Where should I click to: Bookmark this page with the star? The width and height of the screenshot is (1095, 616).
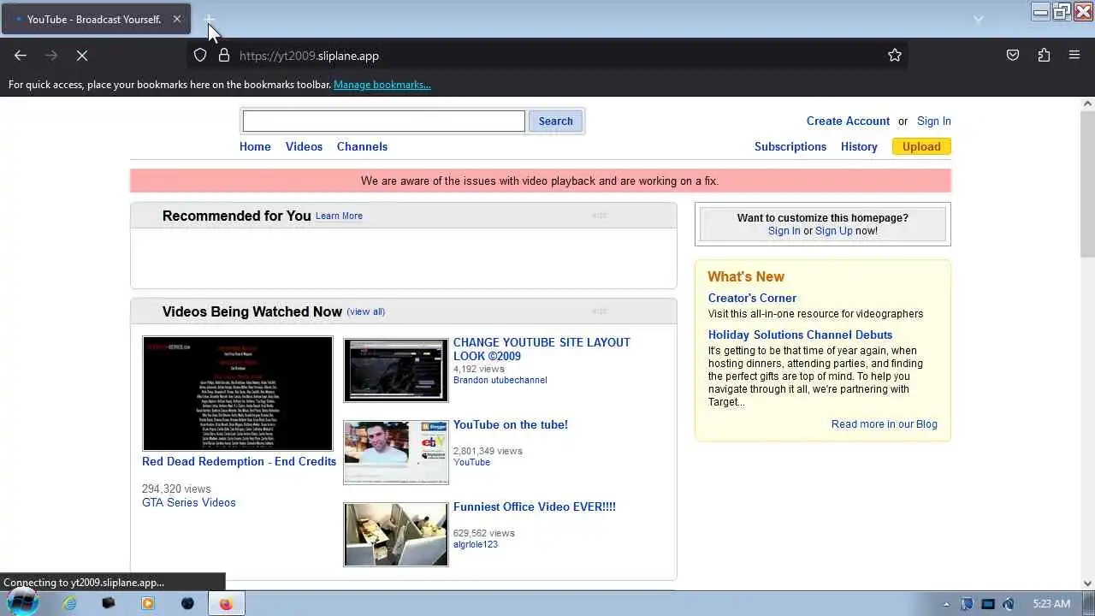(x=895, y=56)
